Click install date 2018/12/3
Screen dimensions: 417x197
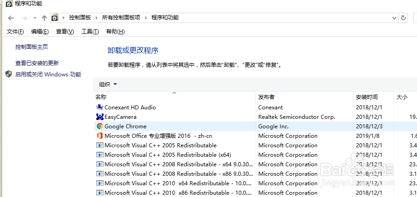(x=369, y=127)
